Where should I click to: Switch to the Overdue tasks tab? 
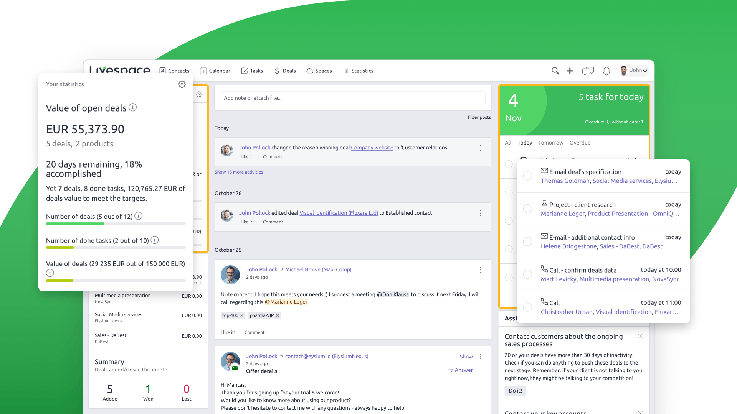click(580, 143)
